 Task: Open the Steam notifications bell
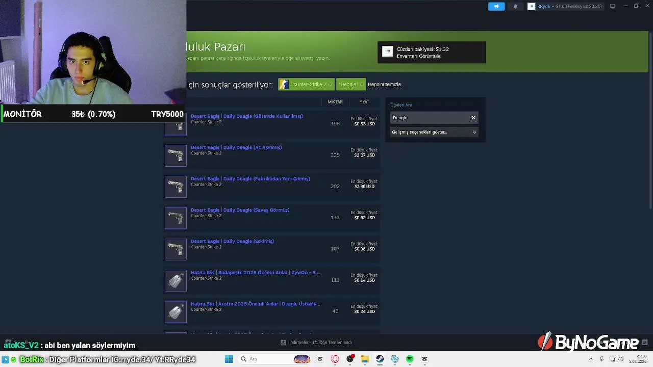(x=515, y=6)
